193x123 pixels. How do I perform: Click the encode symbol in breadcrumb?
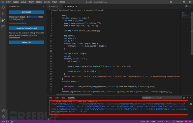point(100,10)
